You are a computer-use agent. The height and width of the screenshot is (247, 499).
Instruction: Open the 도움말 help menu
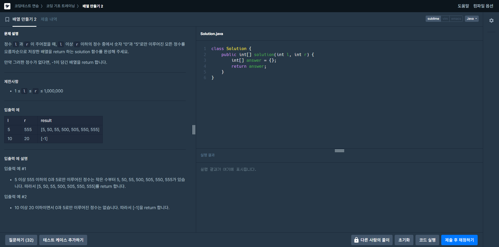463,6
